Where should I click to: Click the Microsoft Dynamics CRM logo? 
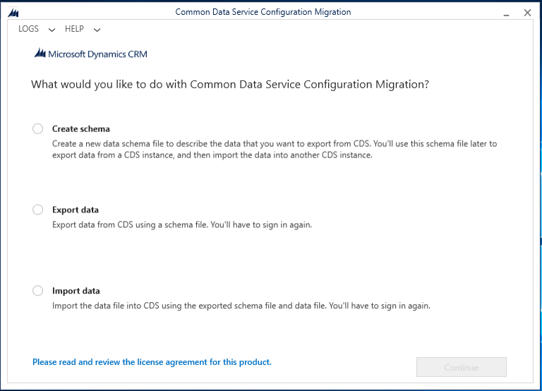[90, 54]
